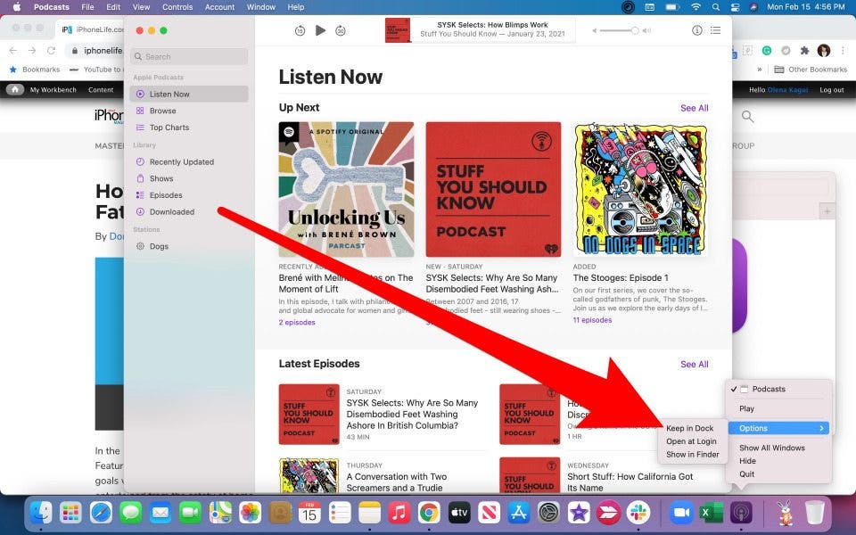Click See All beside Up Next
The image size is (856, 535).
pos(694,108)
